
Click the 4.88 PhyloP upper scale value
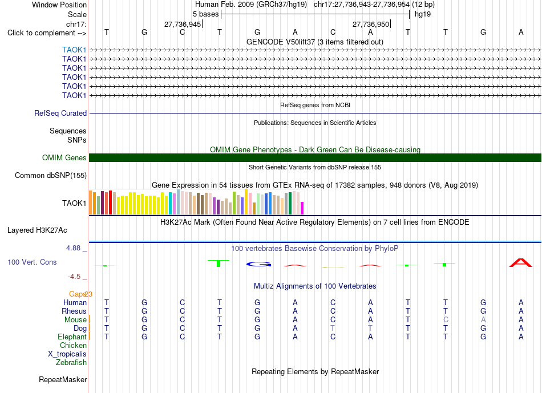tap(73, 248)
